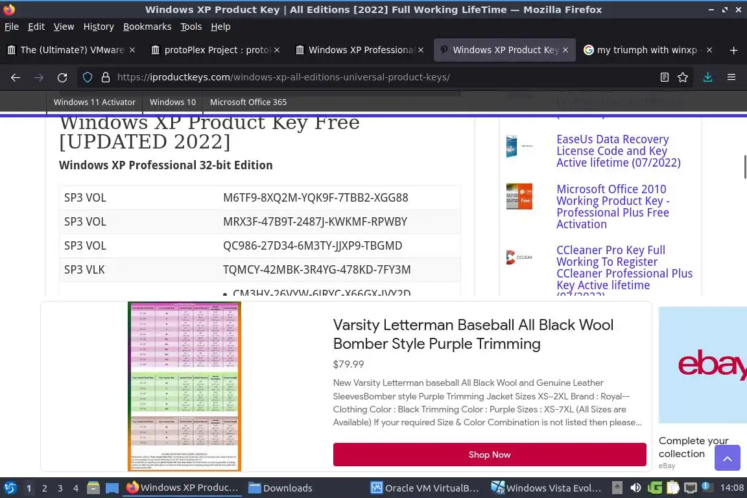747x498 pixels.
Task: Click the ebay logo advertisement
Action: click(x=703, y=365)
